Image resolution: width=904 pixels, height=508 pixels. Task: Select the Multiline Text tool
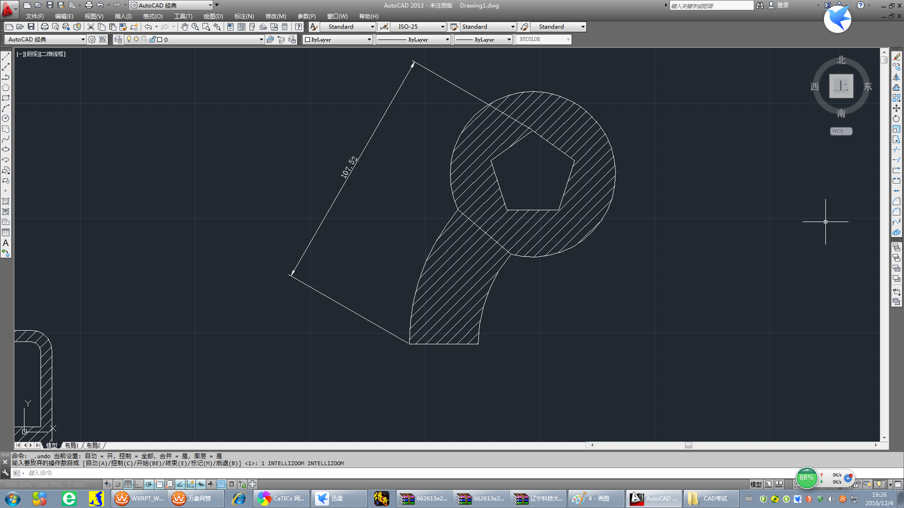tap(6, 243)
